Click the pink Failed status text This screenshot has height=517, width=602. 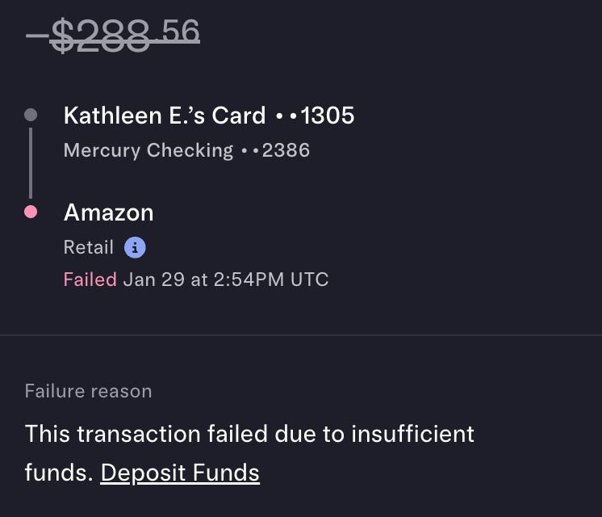click(90, 280)
